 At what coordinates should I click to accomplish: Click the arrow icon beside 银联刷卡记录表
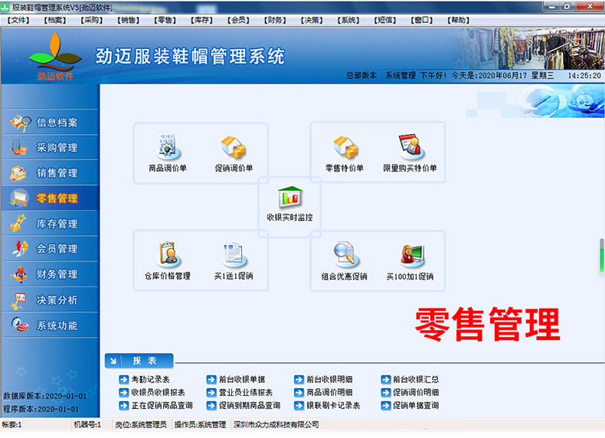299,406
